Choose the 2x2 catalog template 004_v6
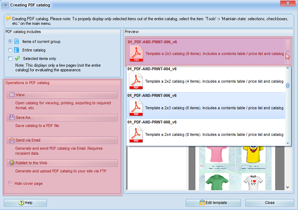 pyautogui.click(x=206, y=79)
